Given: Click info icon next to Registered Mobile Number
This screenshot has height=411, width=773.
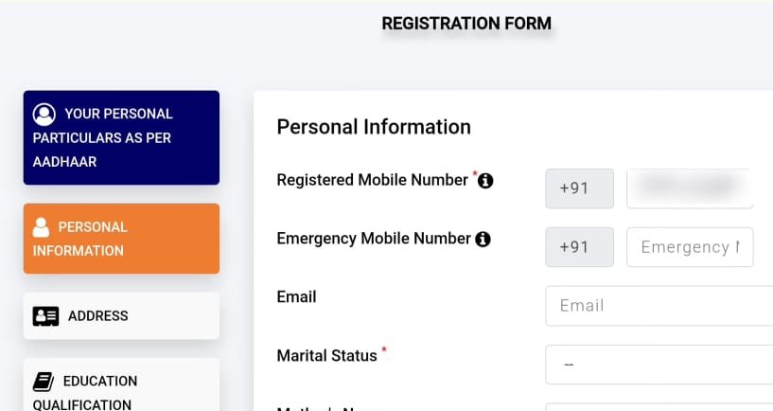Looking at the screenshot, I should [x=485, y=180].
